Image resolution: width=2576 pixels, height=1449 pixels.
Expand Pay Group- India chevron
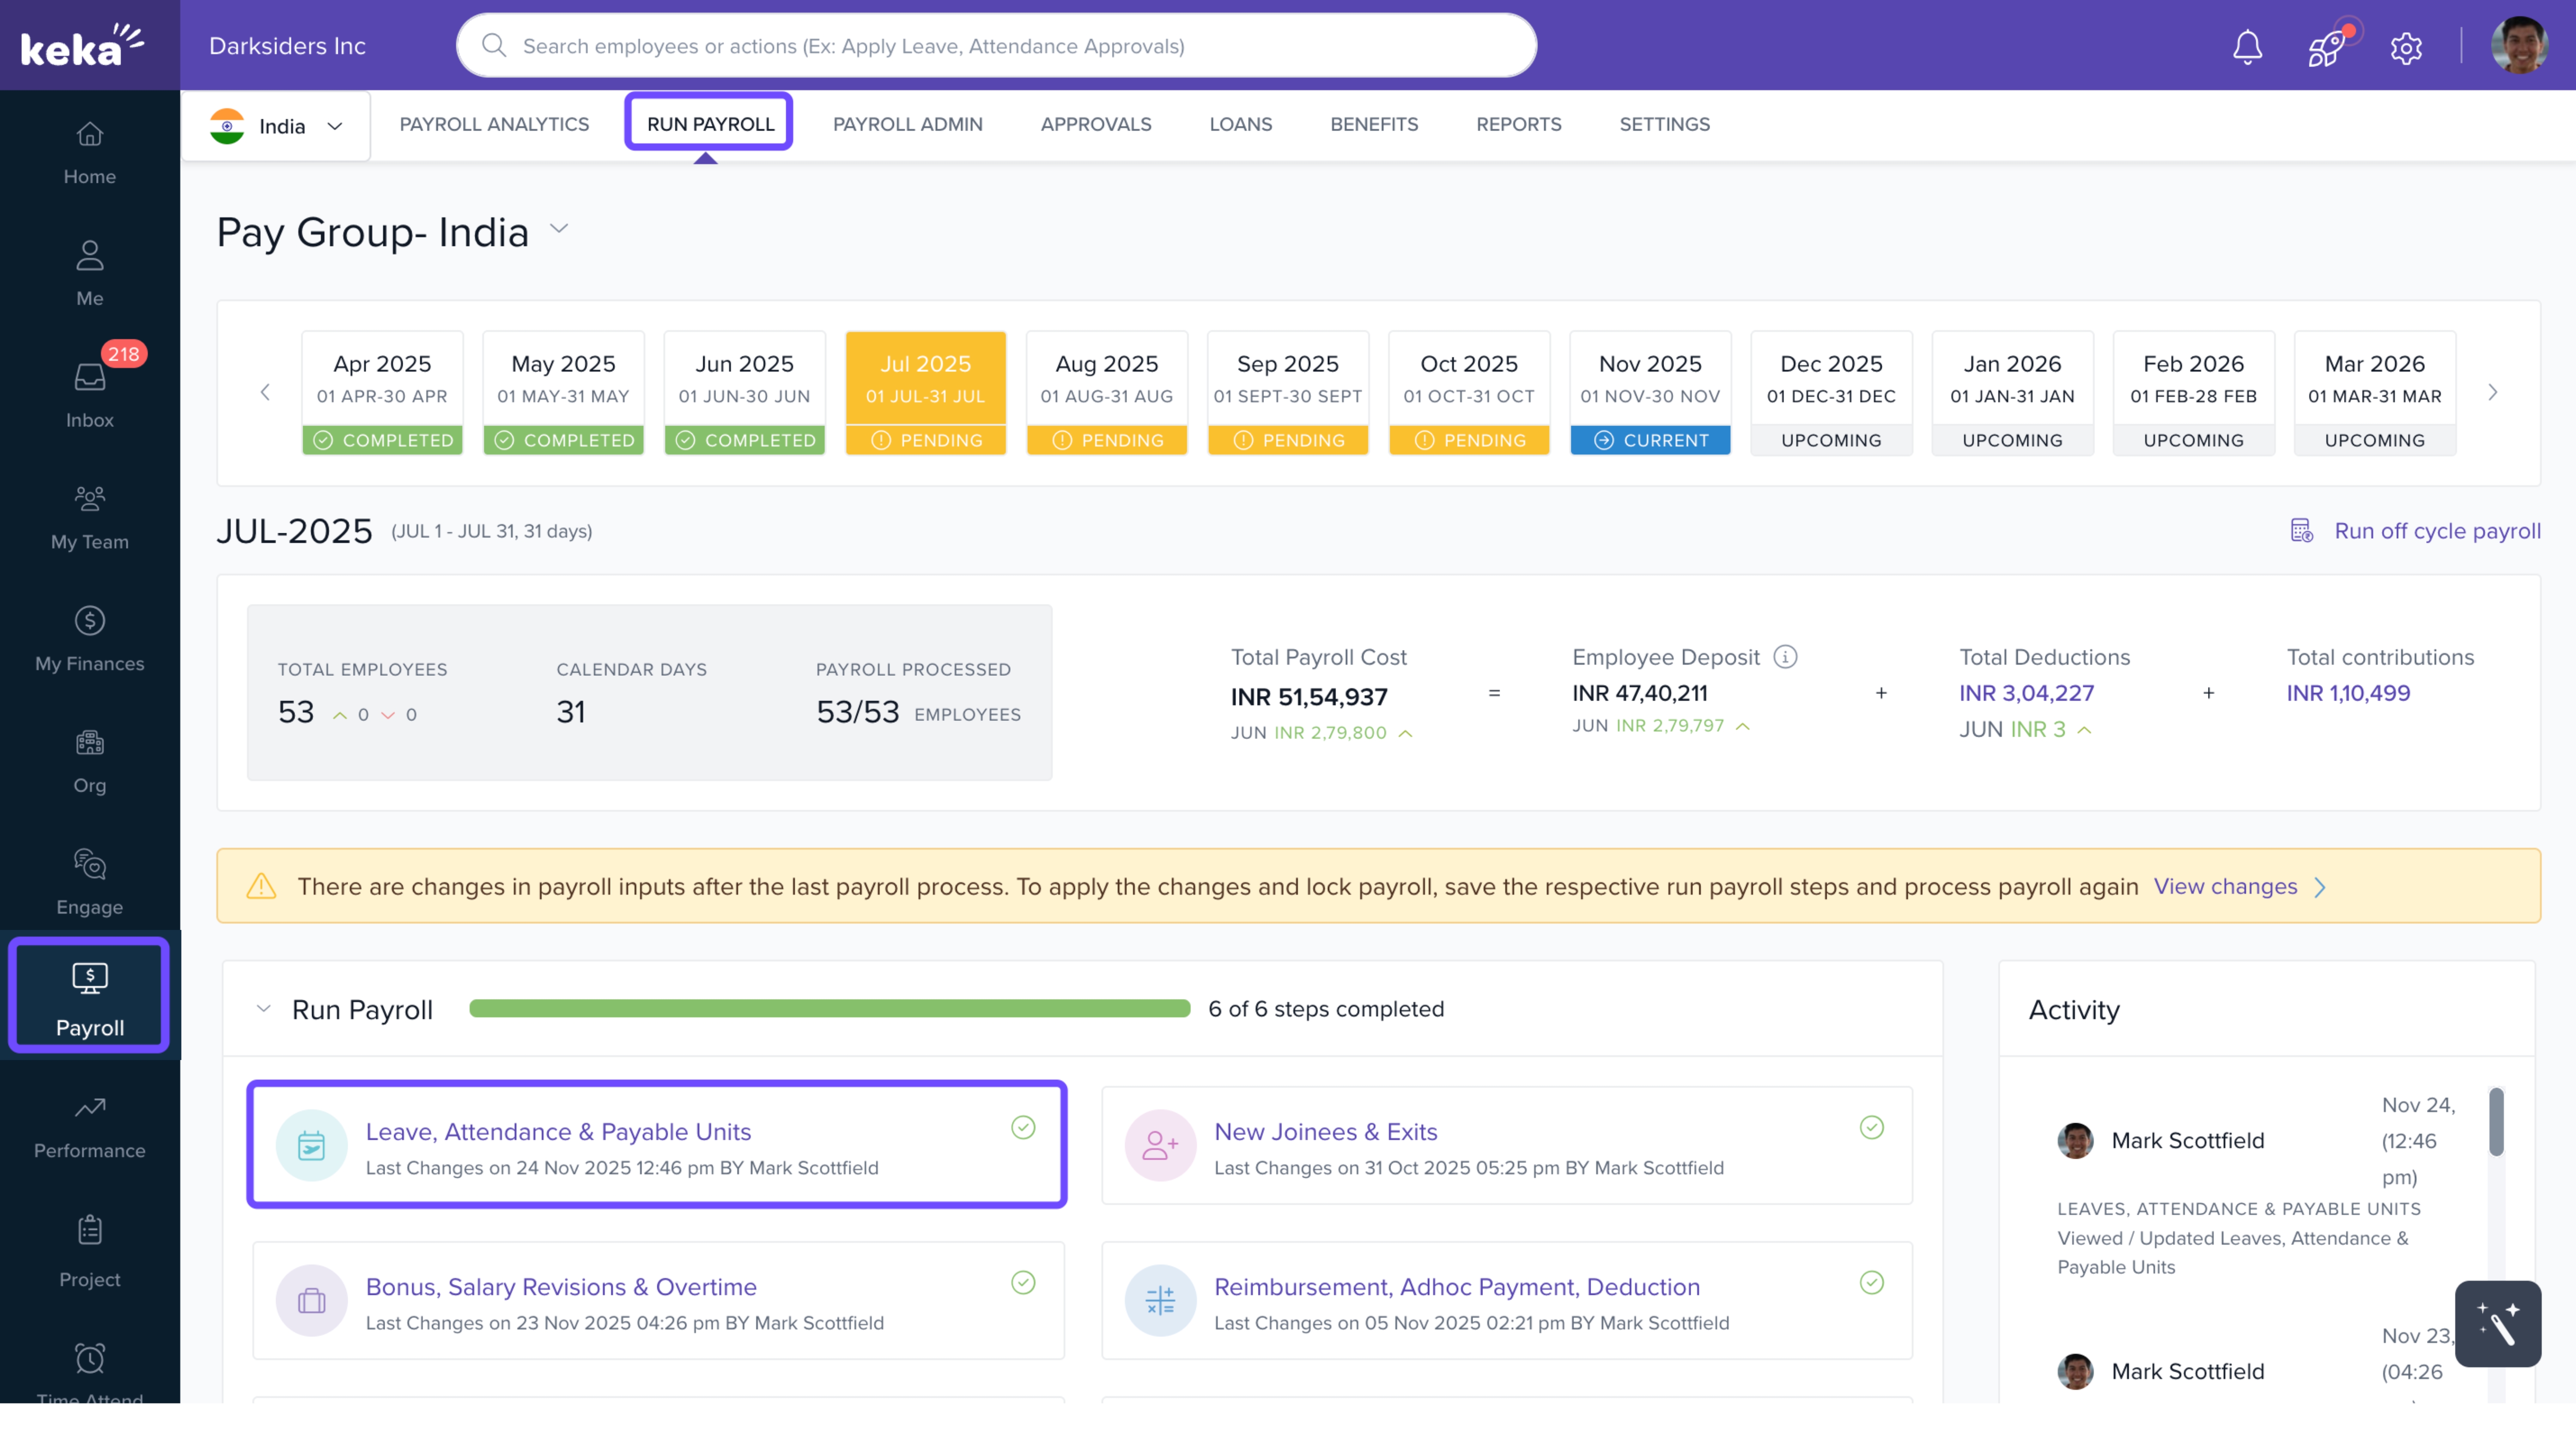point(560,229)
